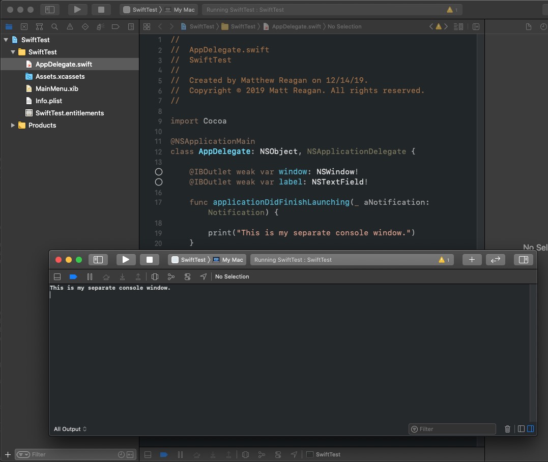Open the Symbol navigator

click(x=40, y=26)
